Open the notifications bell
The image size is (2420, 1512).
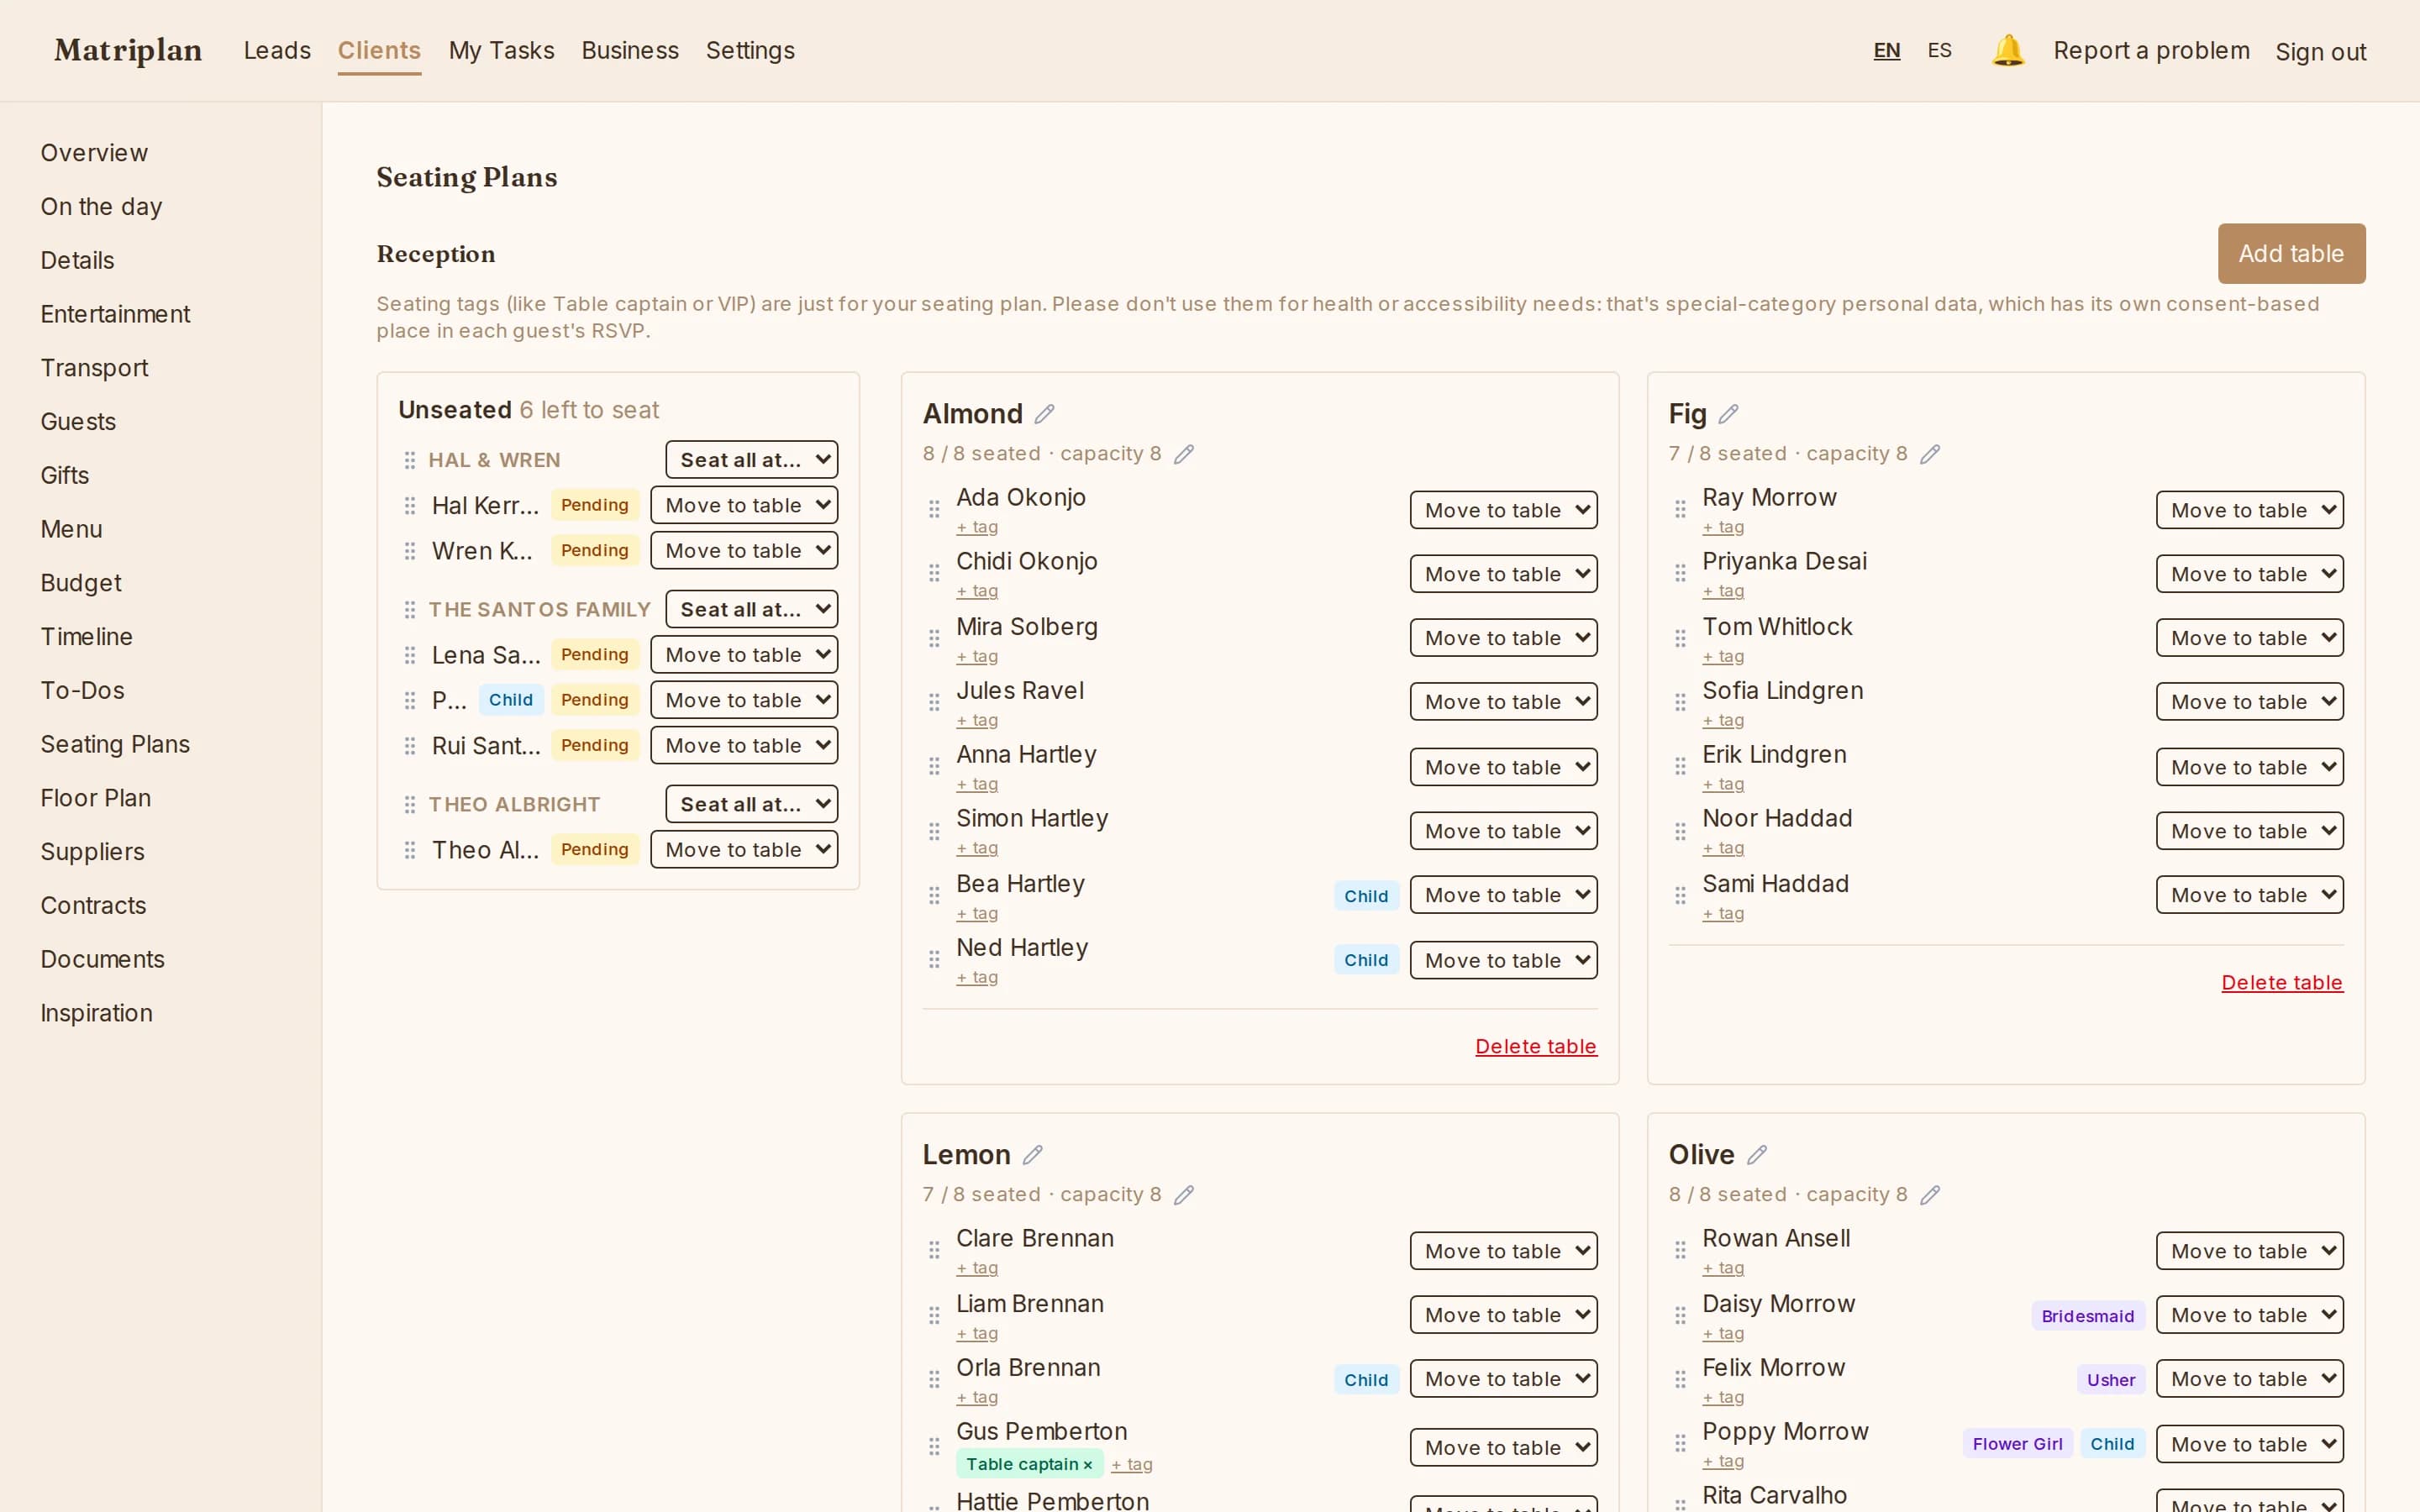click(2007, 50)
